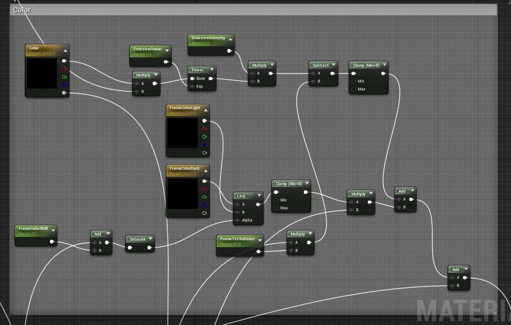Click the EmissiveIntensity output pin
Screen dimensions: 511x325
point(229,51)
